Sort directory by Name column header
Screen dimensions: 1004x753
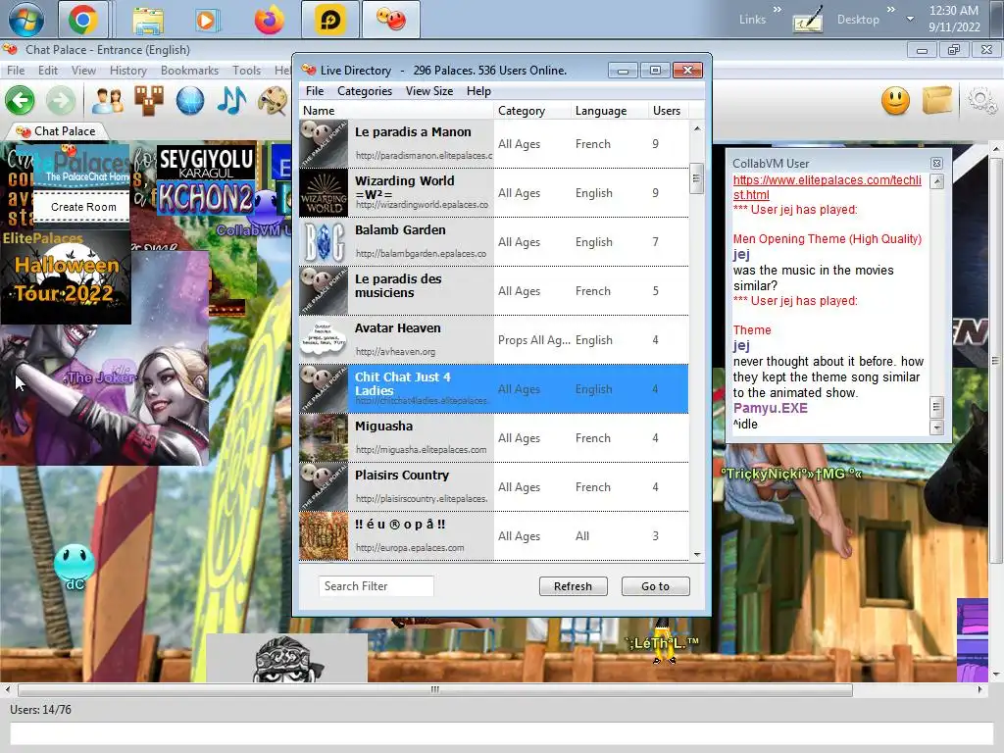pos(397,111)
